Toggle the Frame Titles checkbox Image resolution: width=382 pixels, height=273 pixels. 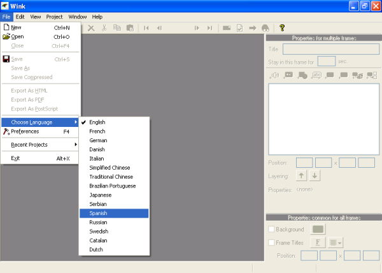(272, 242)
